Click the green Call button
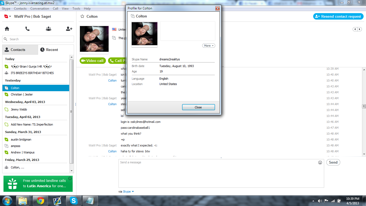The width and height of the screenshot is (366, 206). (117, 61)
